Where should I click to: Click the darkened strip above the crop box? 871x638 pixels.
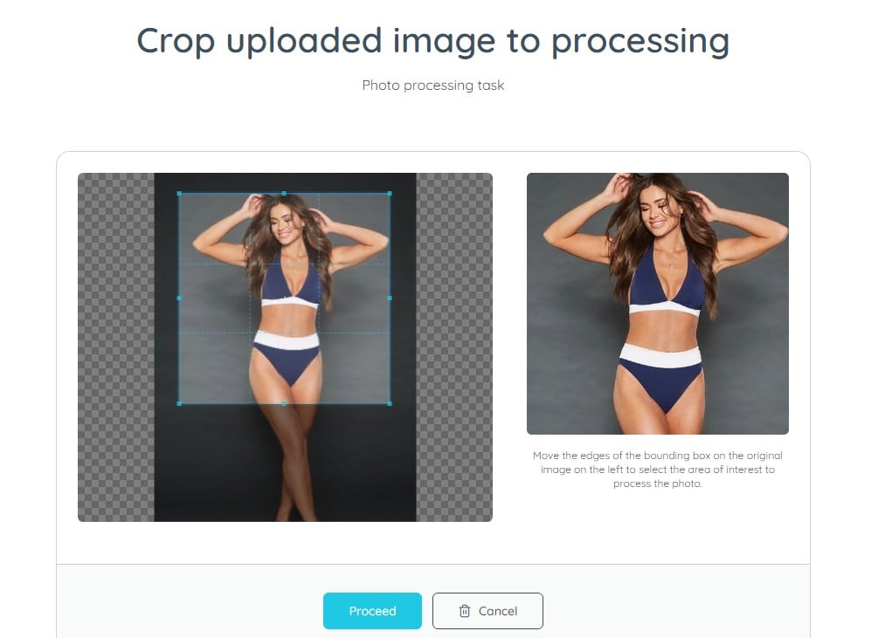285,182
